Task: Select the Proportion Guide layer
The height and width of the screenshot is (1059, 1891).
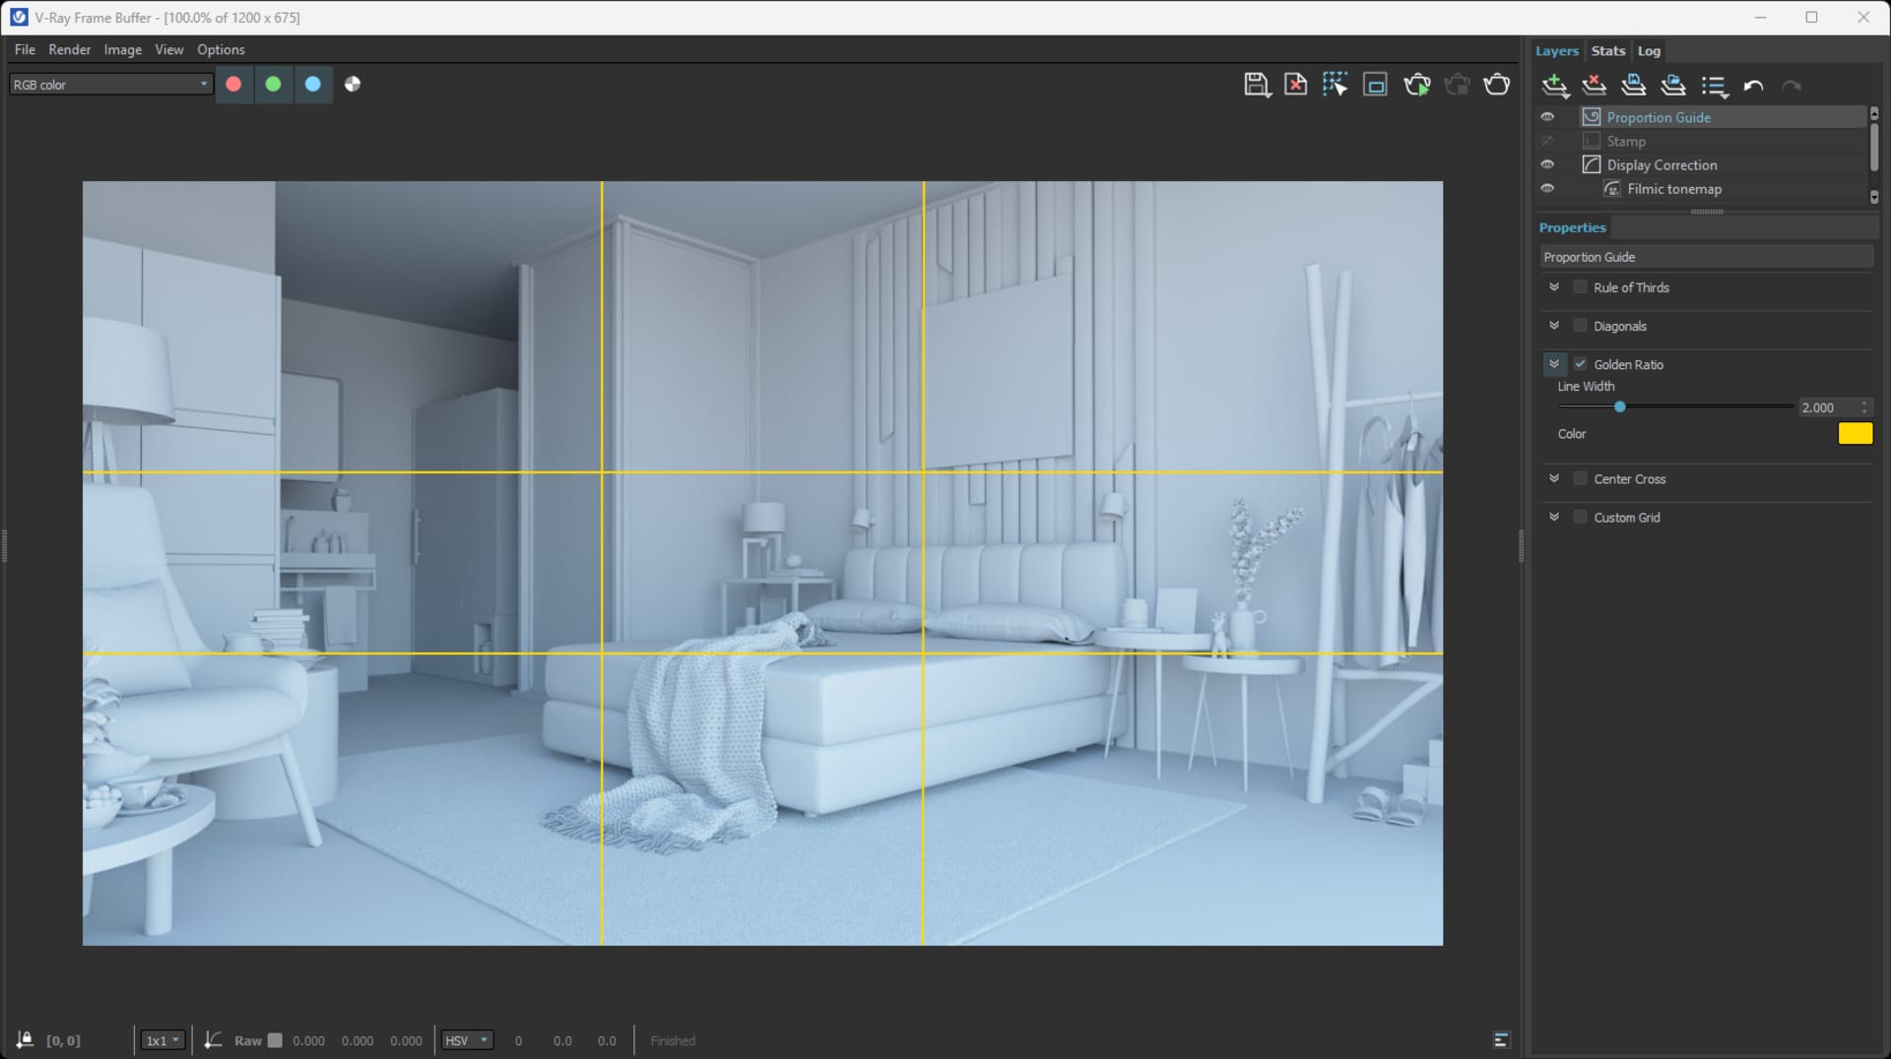Action: click(x=1722, y=117)
